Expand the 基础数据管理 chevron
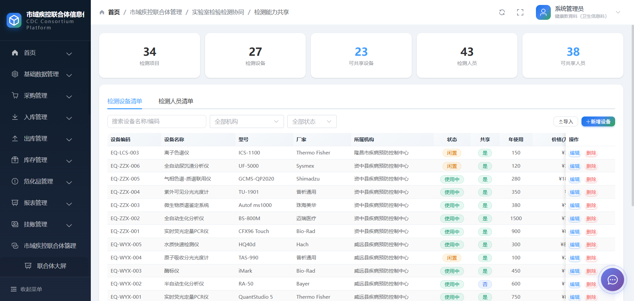This screenshot has width=634, height=301. pyautogui.click(x=69, y=75)
